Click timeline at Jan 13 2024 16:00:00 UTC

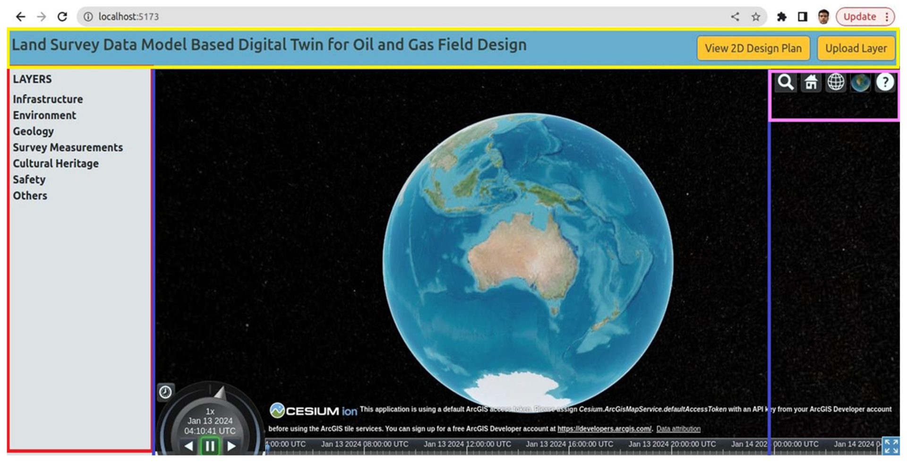(x=569, y=444)
